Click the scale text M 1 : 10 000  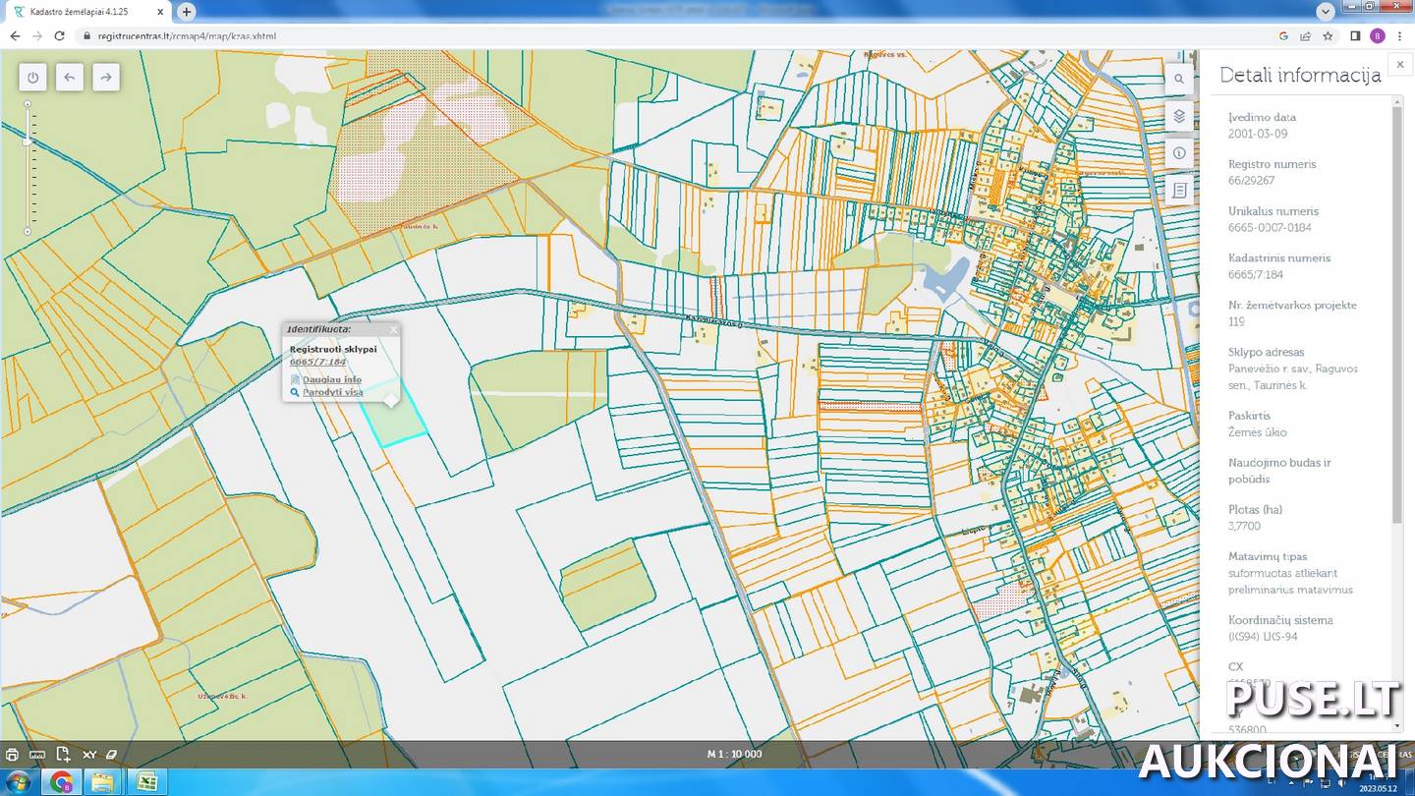pos(734,755)
